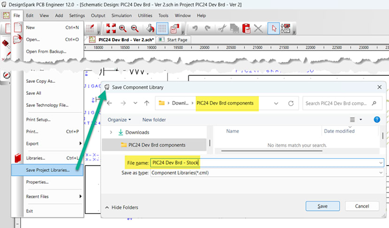The height and width of the screenshot is (228, 389).
Task: Open the File name history dropdown
Action: pyautogui.click(x=381, y=163)
